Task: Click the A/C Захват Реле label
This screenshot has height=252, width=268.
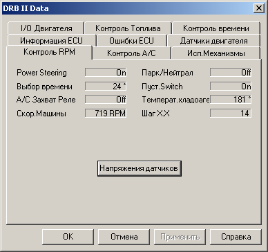Action: point(46,100)
